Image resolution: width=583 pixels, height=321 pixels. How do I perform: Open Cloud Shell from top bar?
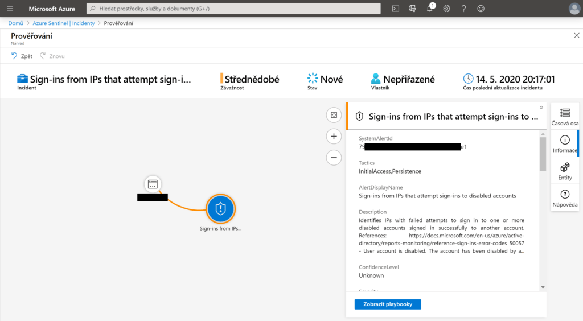(396, 9)
